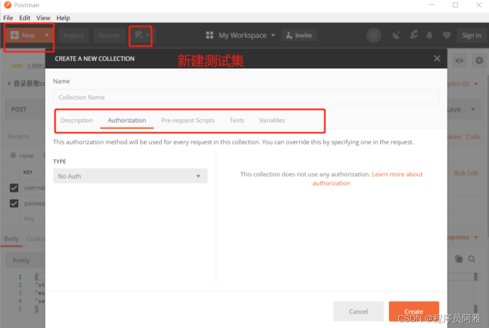The image size is (489, 328).
Task: Toggle the password parameter checkbox
Action: tap(14, 203)
